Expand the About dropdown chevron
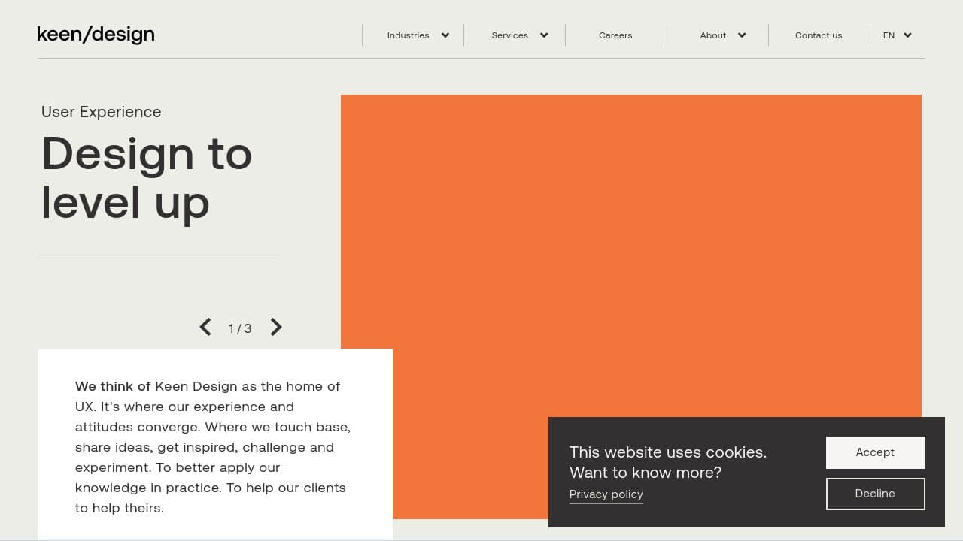Image resolution: width=963 pixels, height=541 pixels. [x=742, y=35]
